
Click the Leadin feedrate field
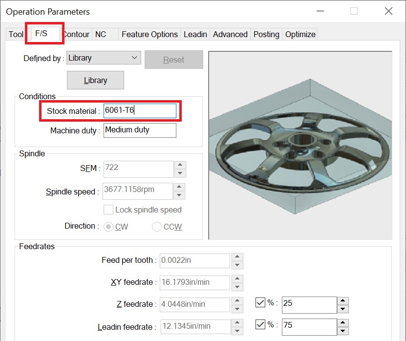click(x=195, y=327)
